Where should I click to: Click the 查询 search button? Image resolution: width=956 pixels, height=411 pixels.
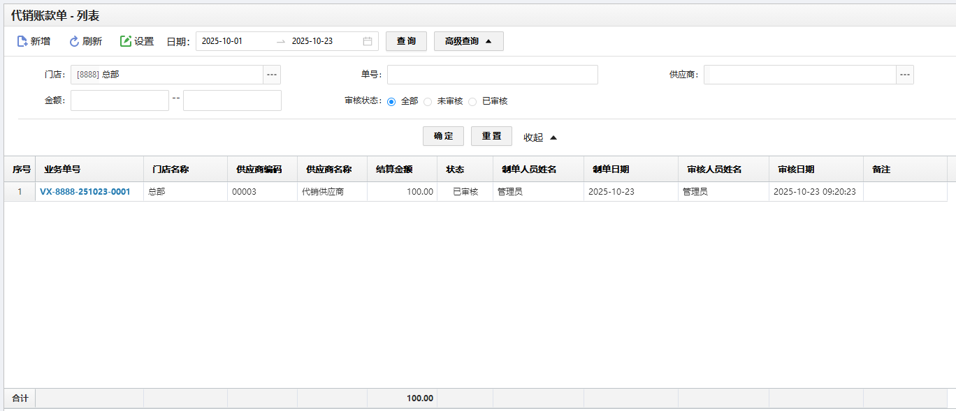406,41
